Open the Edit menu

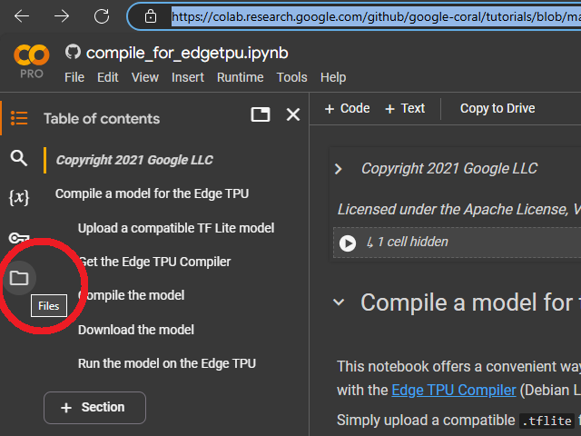click(x=108, y=77)
